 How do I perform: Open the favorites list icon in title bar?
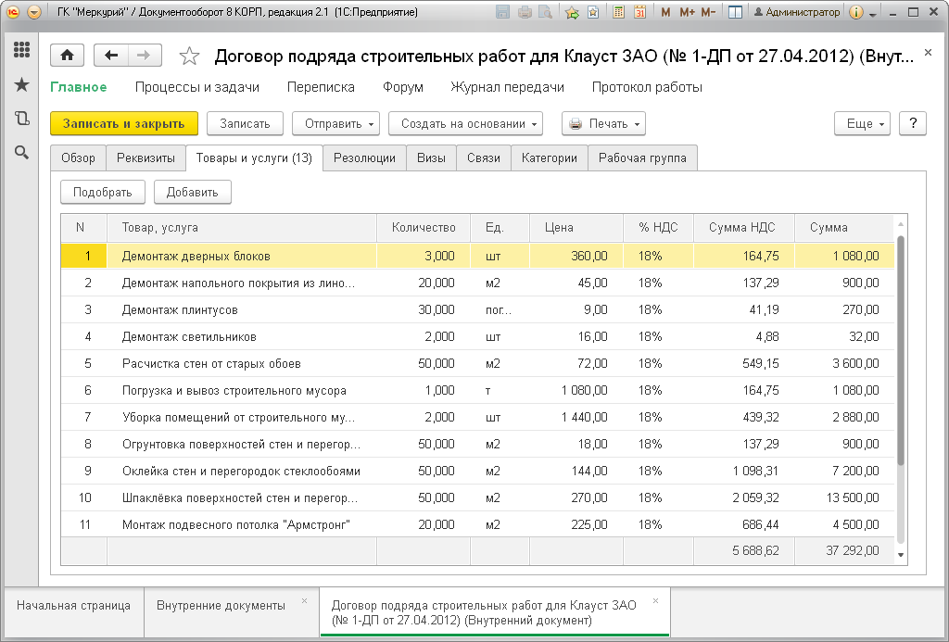(x=593, y=12)
